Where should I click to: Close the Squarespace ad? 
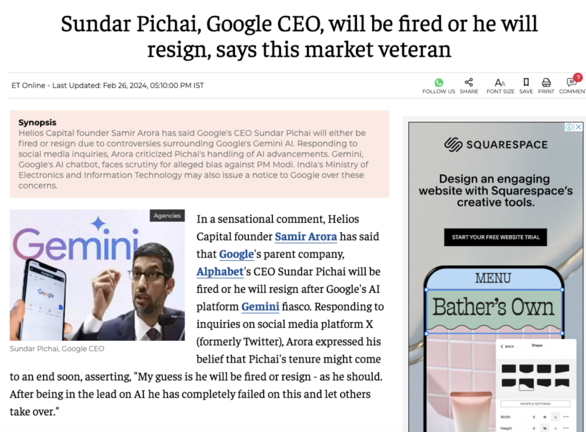tap(578, 126)
